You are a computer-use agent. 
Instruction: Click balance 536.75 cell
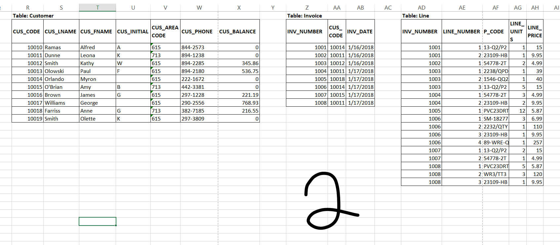[x=239, y=71]
